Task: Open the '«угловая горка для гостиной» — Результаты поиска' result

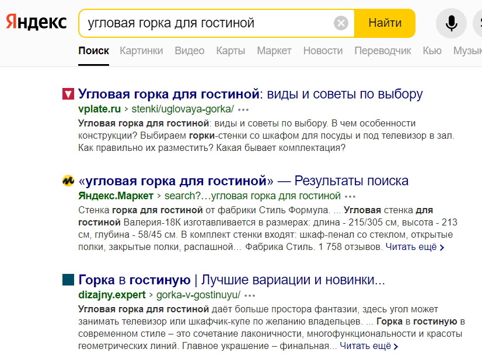Action: (x=243, y=181)
